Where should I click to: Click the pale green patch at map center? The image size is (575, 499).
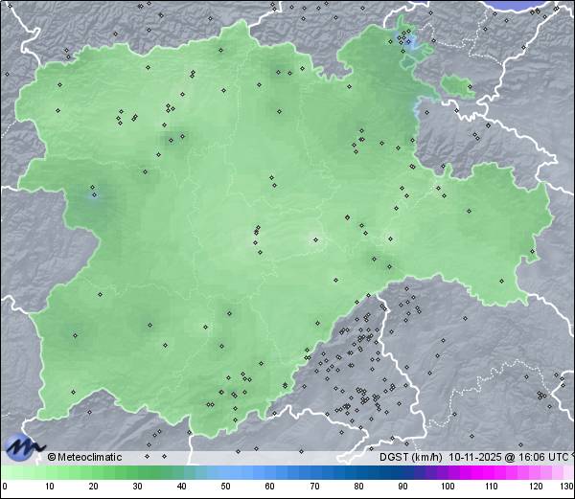click(313, 239)
